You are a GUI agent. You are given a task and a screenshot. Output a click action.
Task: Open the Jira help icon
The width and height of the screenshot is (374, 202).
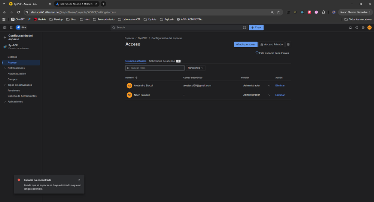tap(357, 28)
